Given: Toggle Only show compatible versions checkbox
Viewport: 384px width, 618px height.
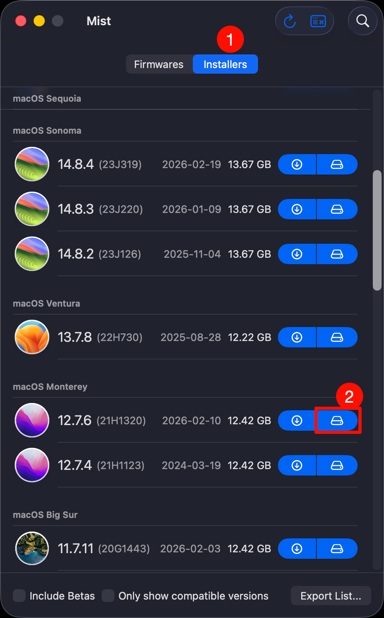Looking at the screenshot, I should pyautogui.click(x=108, y=596).
